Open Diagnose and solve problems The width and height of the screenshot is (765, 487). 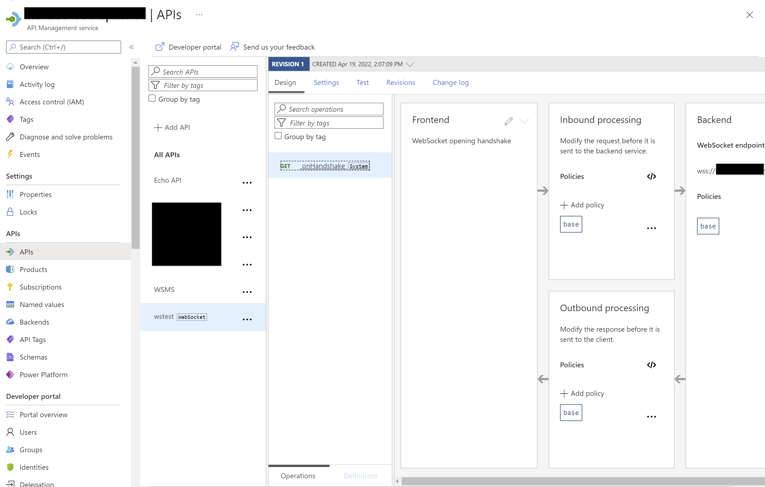[x=66, y=137]
